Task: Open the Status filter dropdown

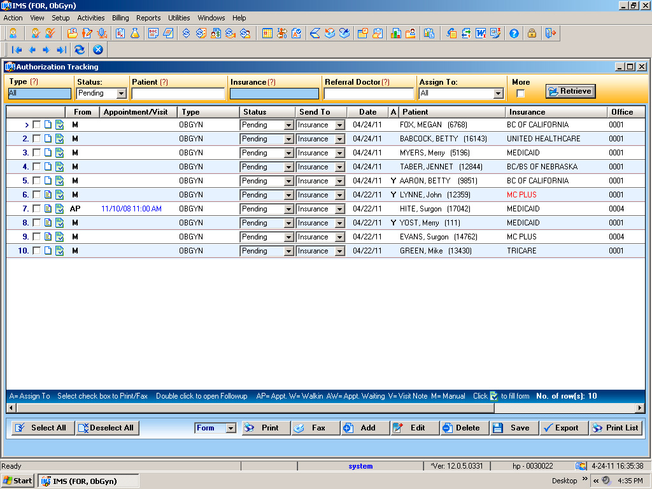Action: point(122,93)
